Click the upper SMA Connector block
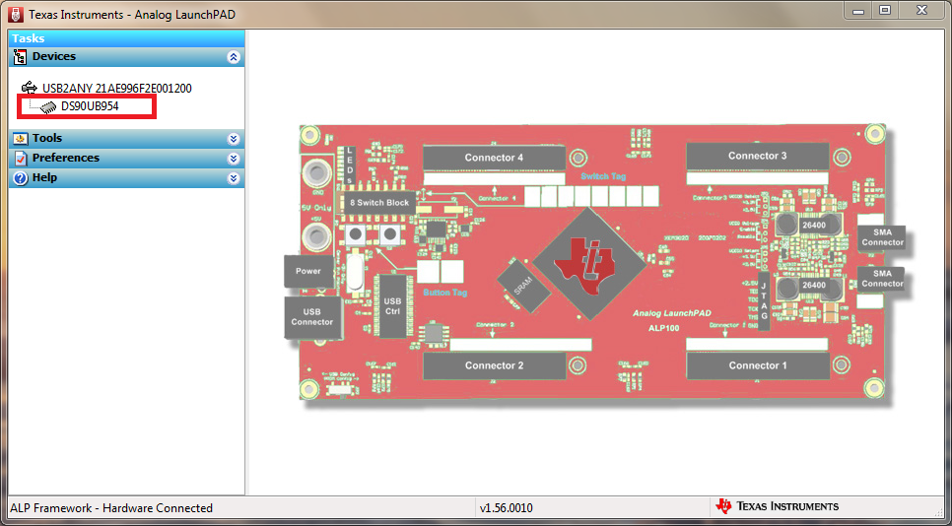The width and height of the screenshot is (952, 526). click(x=882, y=237)
